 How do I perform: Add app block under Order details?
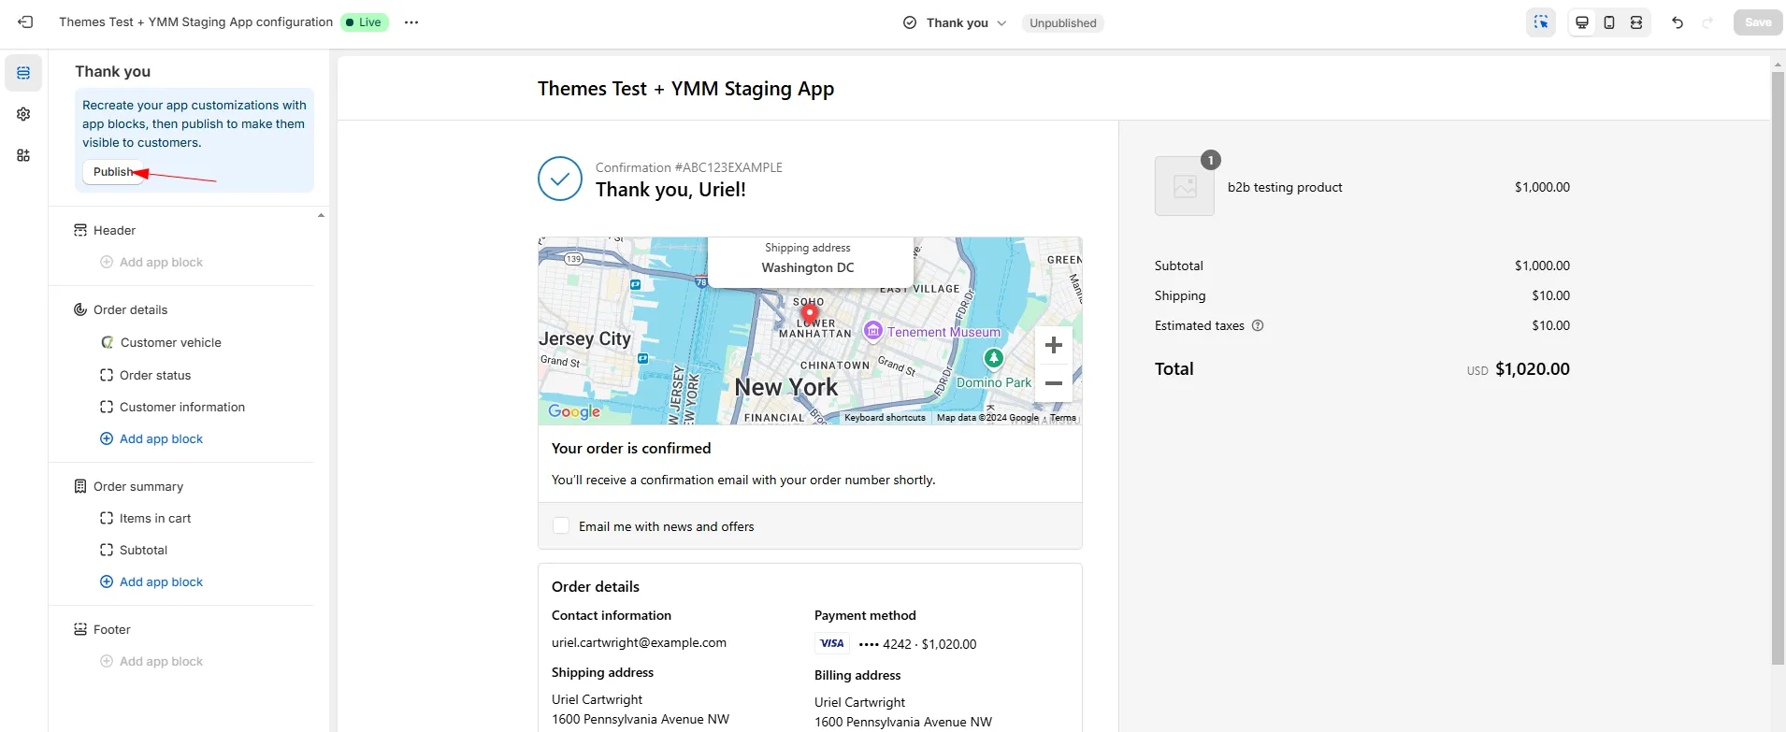point(161,438)
